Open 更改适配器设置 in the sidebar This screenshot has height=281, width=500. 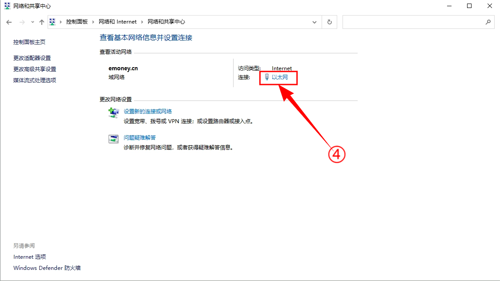click(x=32, y=58)
